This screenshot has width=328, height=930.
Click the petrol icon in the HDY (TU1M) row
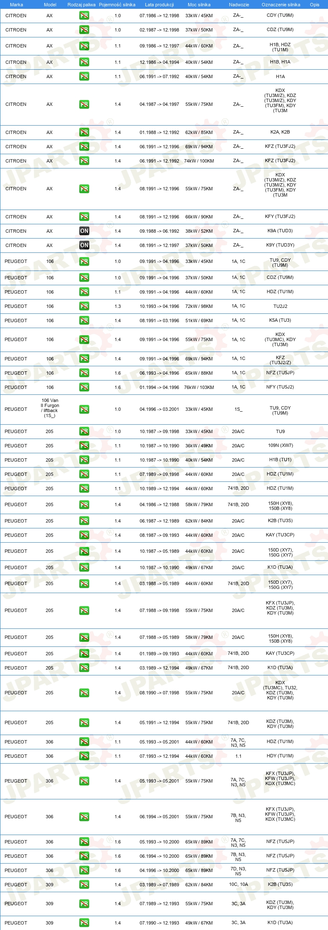pyautogui.click(x=84, y=756)
